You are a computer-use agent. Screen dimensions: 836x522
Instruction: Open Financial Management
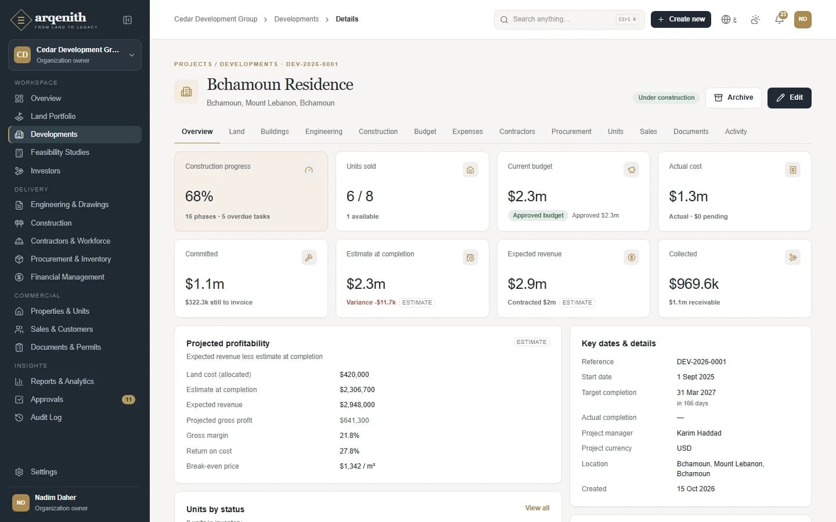75,277
